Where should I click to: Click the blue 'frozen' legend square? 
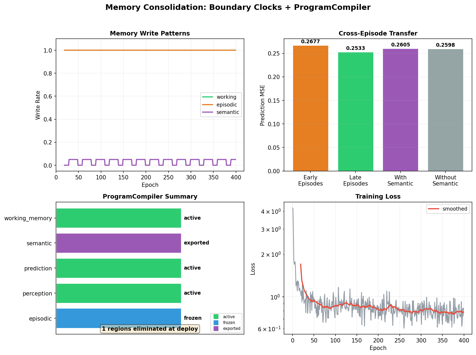click(215, 322)
